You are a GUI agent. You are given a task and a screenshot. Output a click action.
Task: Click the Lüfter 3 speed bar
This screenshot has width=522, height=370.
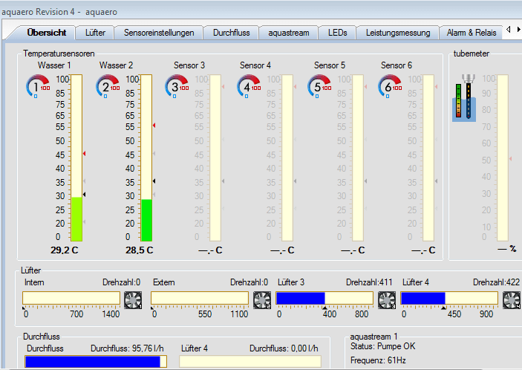(324, 298)
